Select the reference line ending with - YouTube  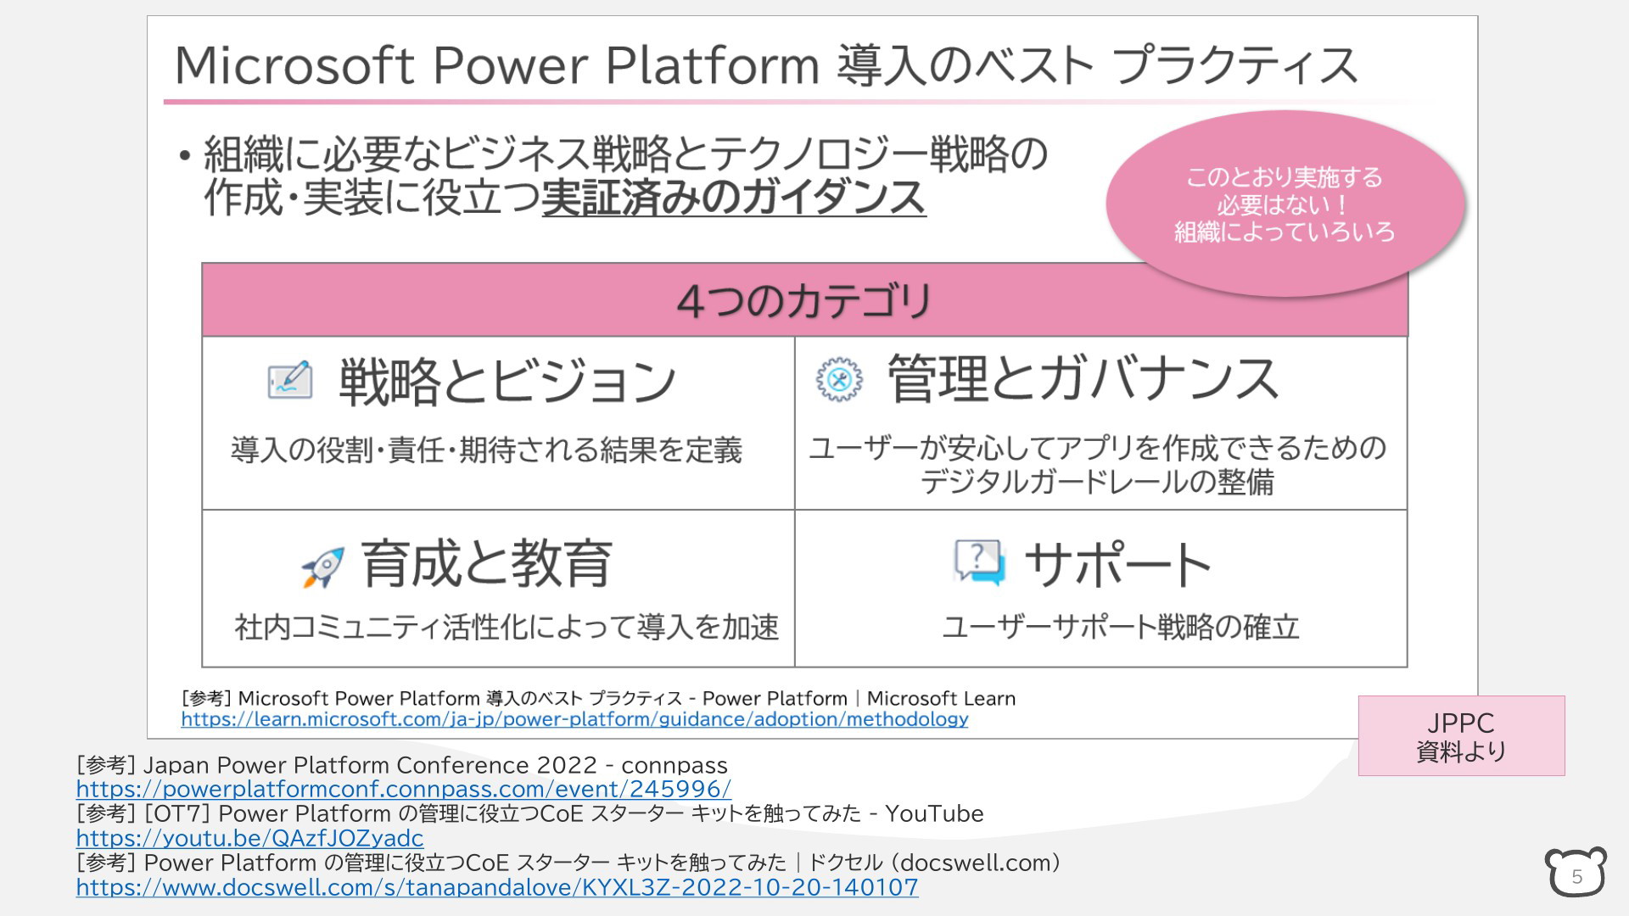(530, 813)
